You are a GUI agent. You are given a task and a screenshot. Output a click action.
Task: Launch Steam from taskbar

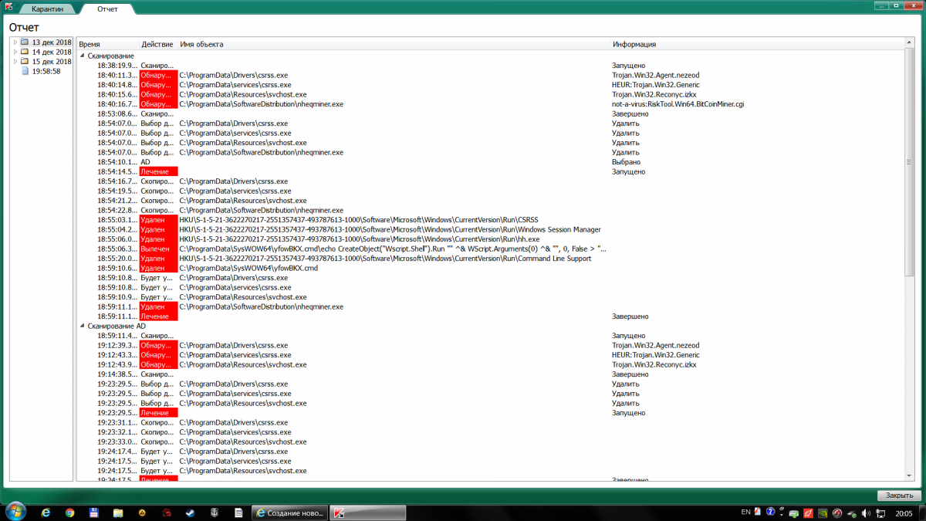coord(190,512)
